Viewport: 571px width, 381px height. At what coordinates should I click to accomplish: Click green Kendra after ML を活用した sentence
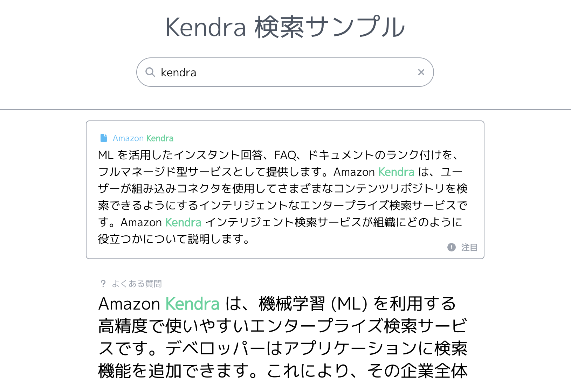click(x=396, y=172)
